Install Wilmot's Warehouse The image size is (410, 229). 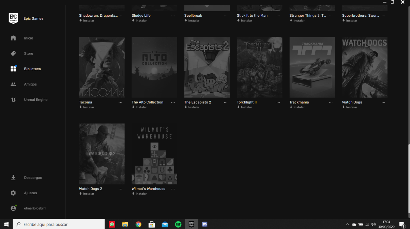pos(139,194)
